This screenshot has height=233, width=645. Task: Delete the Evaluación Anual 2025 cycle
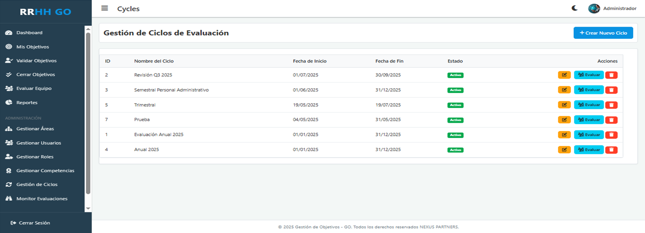click(x=611, y=135)
